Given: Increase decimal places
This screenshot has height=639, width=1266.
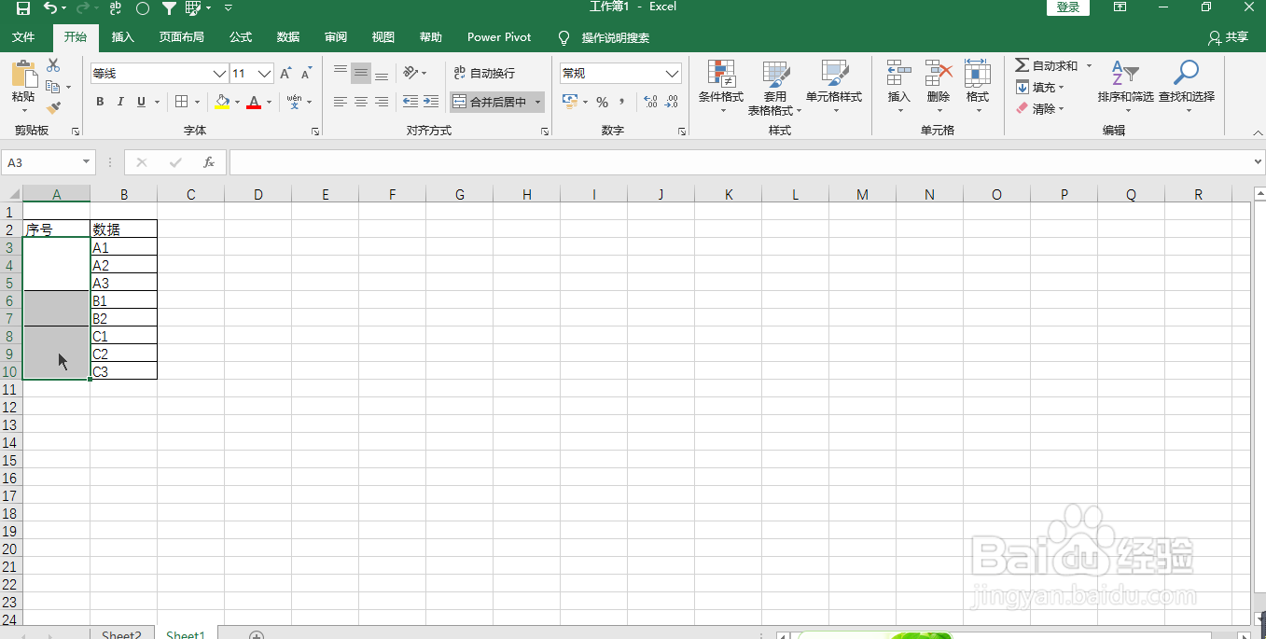Looking at the screenshot, I should click(651, 102).
